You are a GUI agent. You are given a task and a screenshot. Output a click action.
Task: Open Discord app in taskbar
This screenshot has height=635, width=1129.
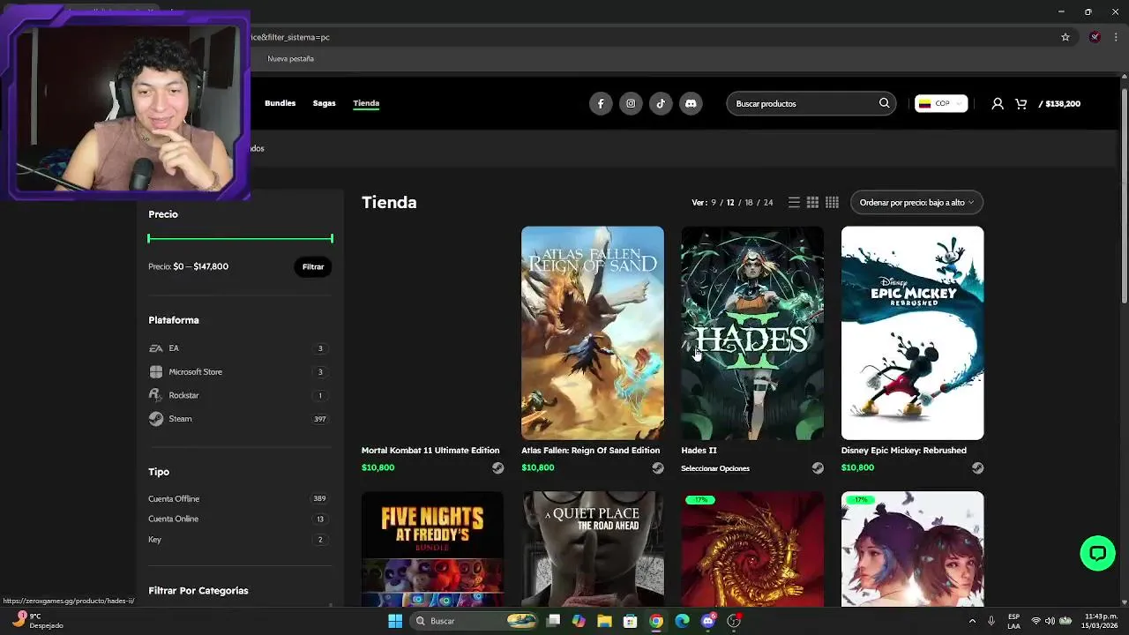point(708,621)
